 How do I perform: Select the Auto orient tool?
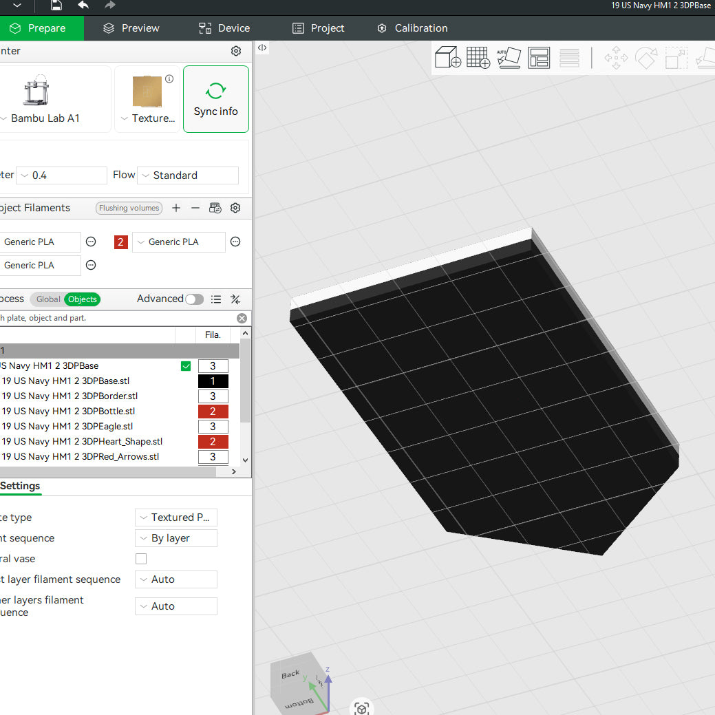tap(509, 58)
